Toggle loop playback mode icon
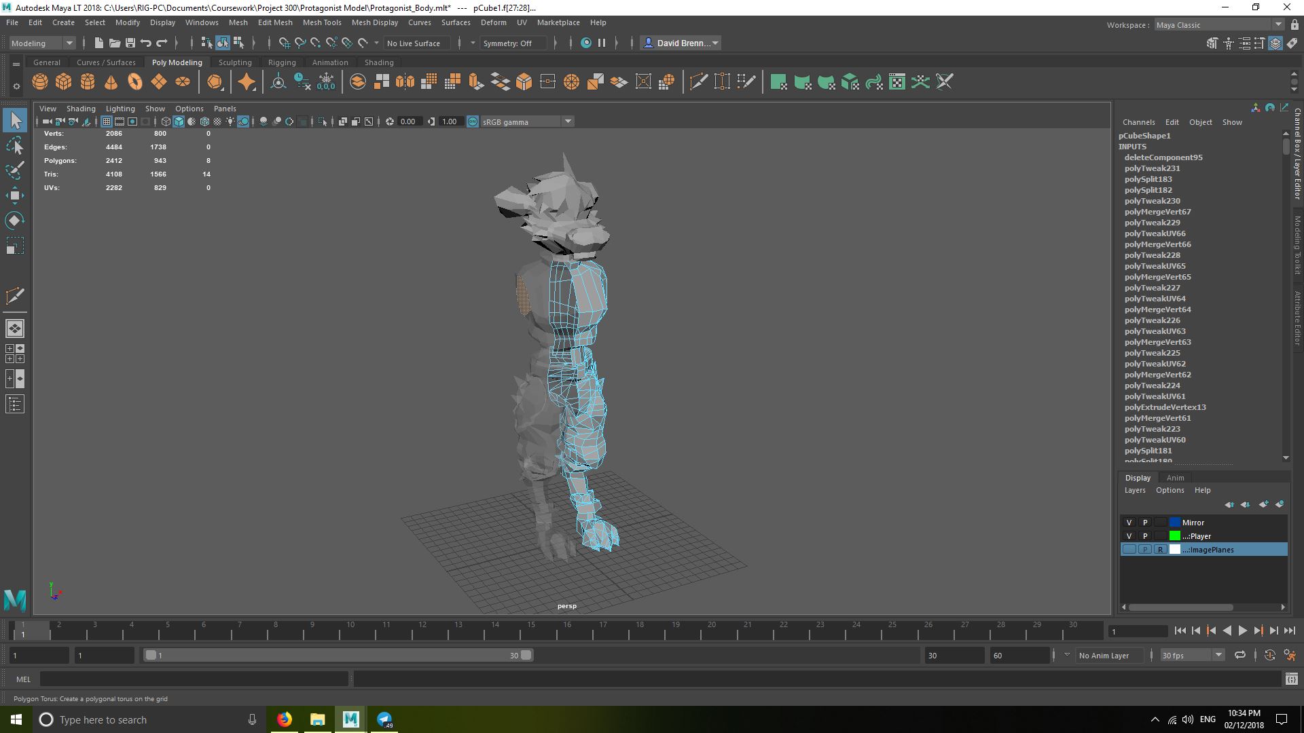The image size is (1304, 733). point(1240,655)
